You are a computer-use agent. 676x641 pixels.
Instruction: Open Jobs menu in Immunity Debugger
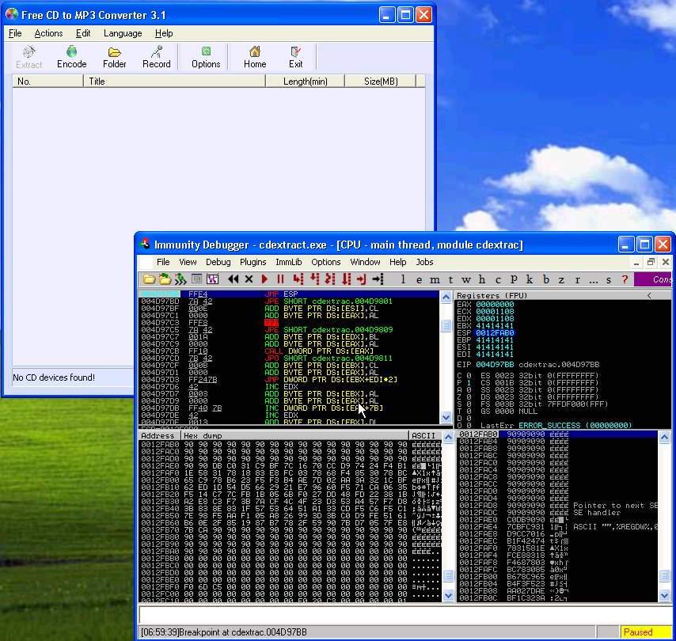[x=424, y=262]
